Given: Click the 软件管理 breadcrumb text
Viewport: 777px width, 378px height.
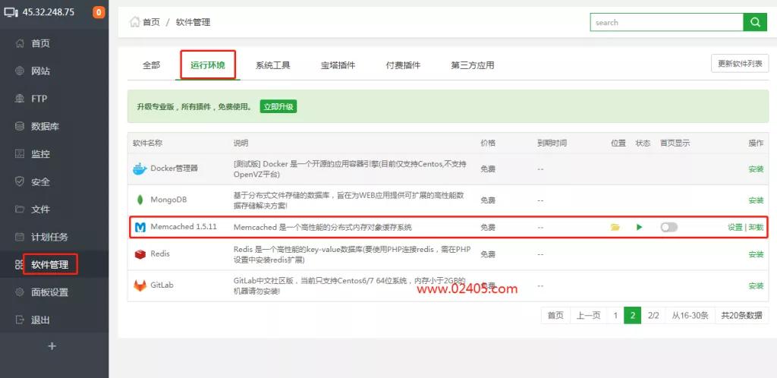Looking at the screenshot, I should point(193,22).
